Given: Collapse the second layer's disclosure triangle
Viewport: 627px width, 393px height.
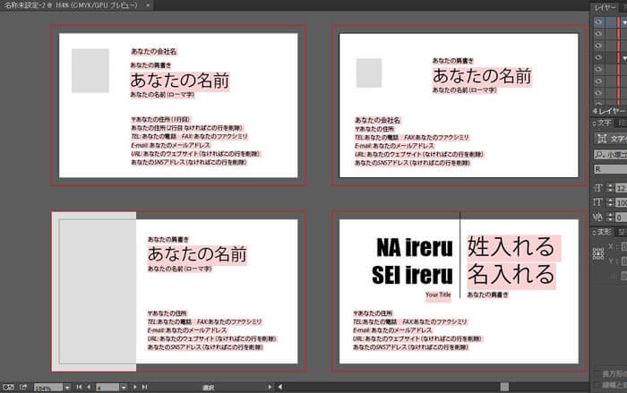Looking at the screenshot, I should [x=624, y=58].
